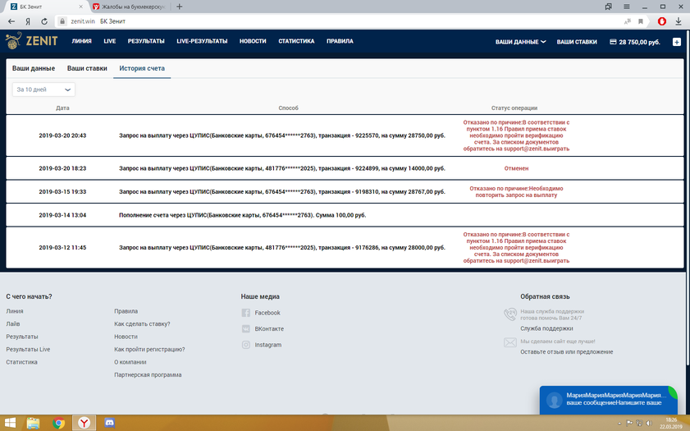Click the page vertical scrollbar
Screen dimensions: 690x431
point(688,198)
